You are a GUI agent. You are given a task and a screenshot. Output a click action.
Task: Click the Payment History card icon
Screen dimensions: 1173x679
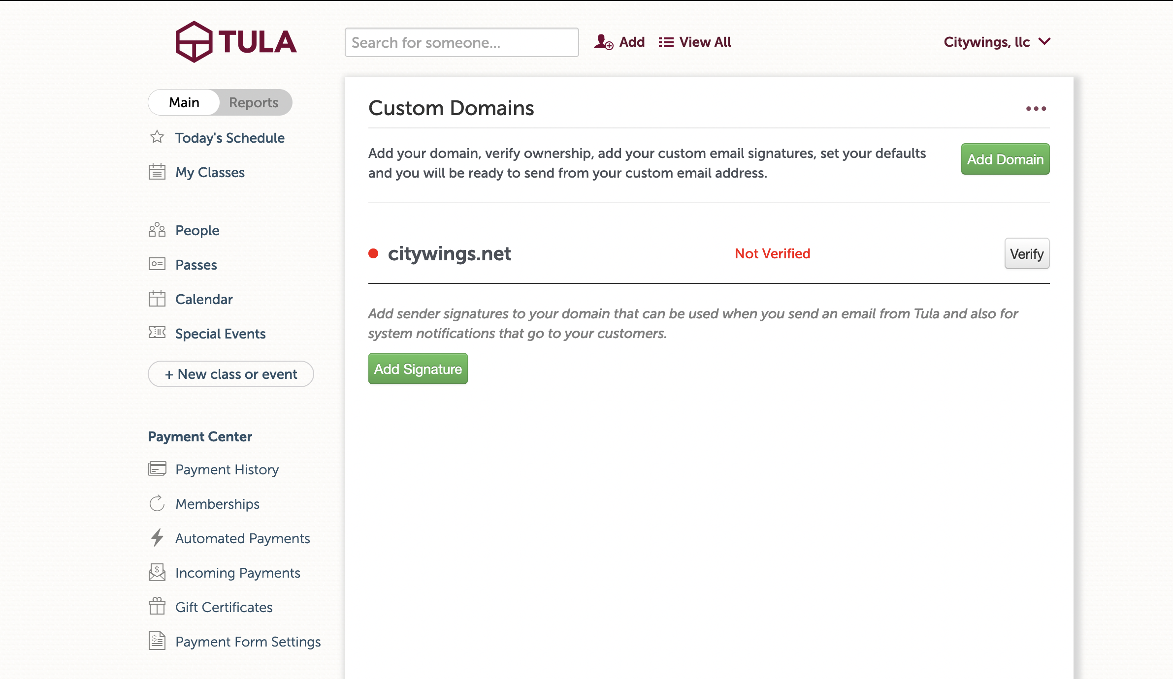pyautogui.click(x=157, y=468)
